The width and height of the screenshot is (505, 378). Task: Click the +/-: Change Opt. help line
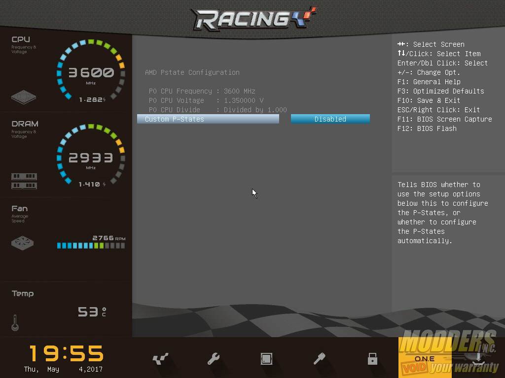(429, 72)
